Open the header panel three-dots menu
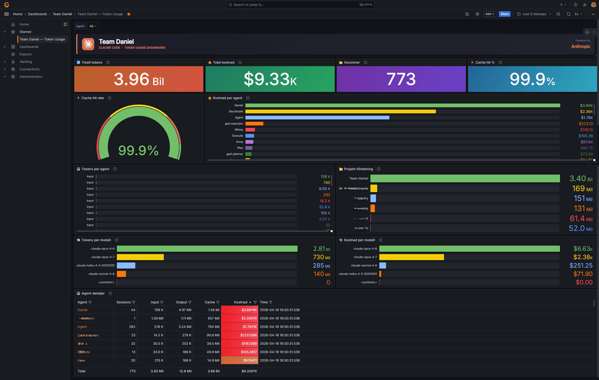This screenshot has width=599, height=380. 594,32
